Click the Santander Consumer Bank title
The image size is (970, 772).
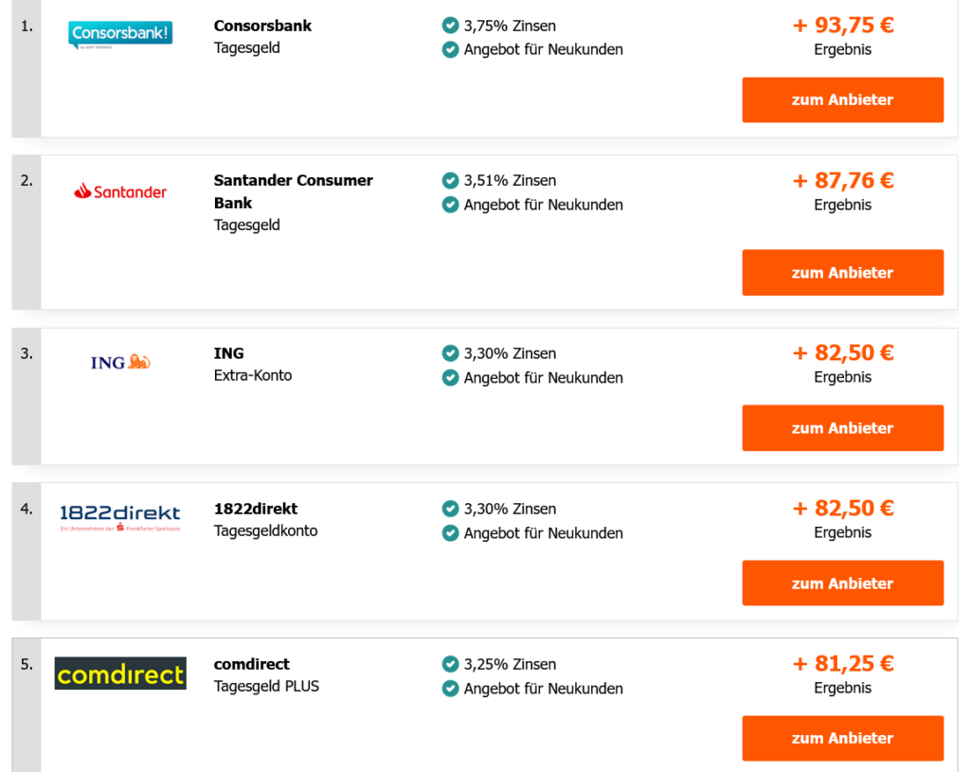[293, 190]
